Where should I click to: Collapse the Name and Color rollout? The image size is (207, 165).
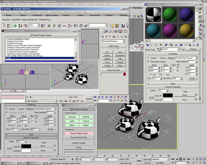(x=114, y=70)
